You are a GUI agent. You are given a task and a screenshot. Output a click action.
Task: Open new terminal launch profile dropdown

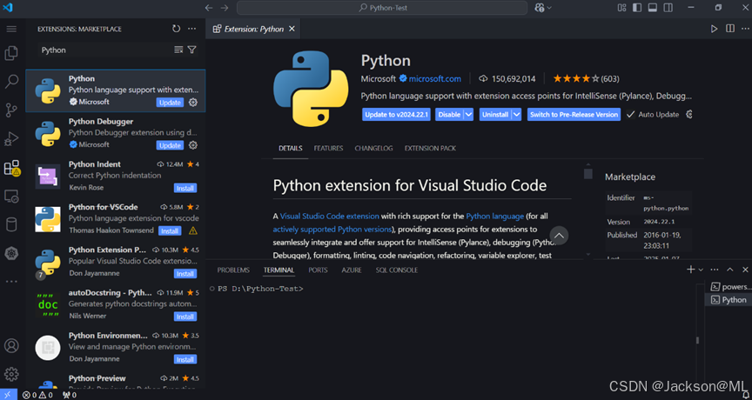tap(702, 270)
